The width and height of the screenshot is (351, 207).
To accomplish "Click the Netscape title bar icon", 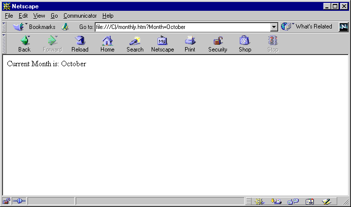I will (7, 6).
